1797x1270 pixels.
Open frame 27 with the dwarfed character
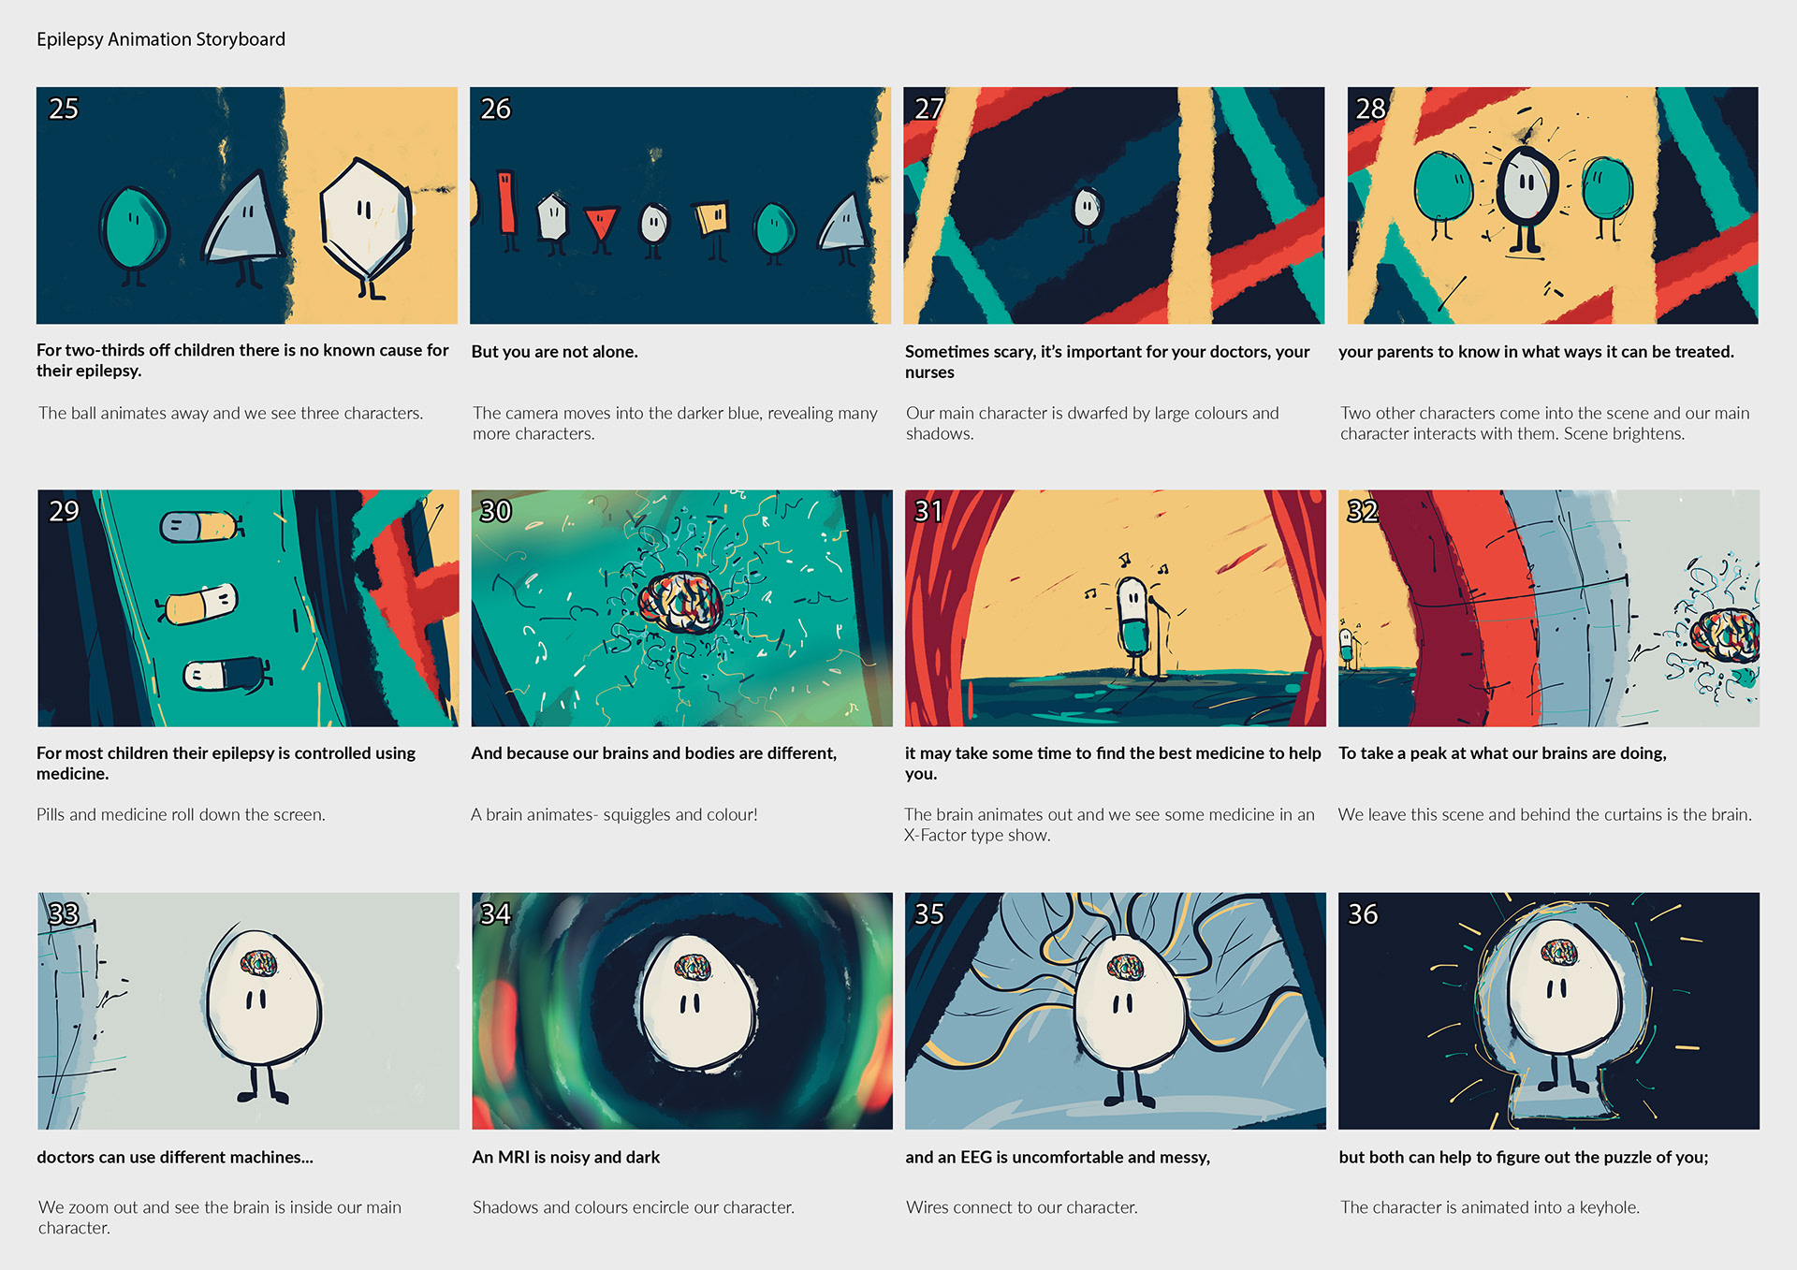[x=1114, y=206]
